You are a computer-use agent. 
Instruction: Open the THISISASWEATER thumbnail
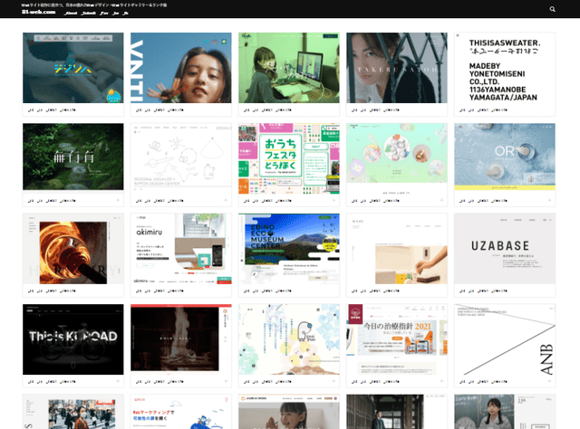coord(505,68)
